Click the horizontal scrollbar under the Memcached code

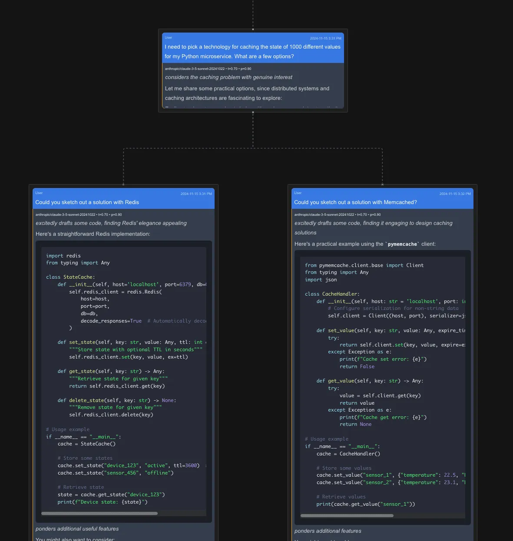[347, 515]
